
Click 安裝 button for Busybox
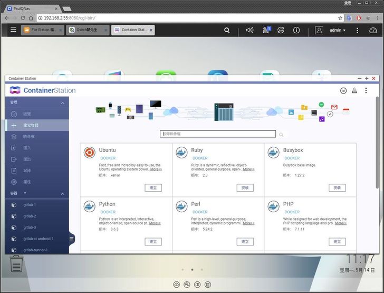[x=337, y=187]
